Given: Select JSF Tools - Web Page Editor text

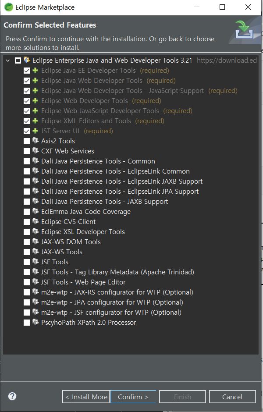Looking at the screenshot, I should (x=83, y=282).
